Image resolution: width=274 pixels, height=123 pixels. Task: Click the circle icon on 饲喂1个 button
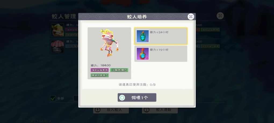[122, 98]
